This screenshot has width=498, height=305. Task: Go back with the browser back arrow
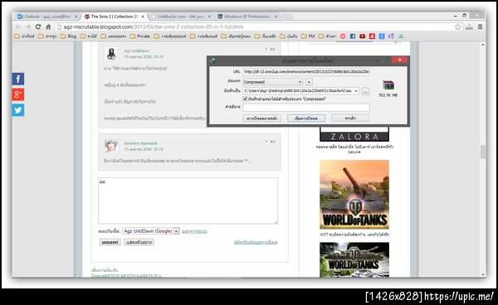[x=18, y=27]
